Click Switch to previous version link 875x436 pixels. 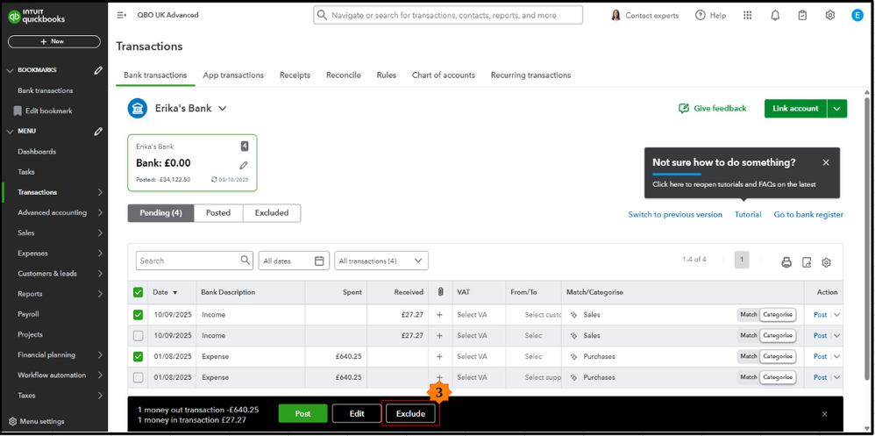675,214
